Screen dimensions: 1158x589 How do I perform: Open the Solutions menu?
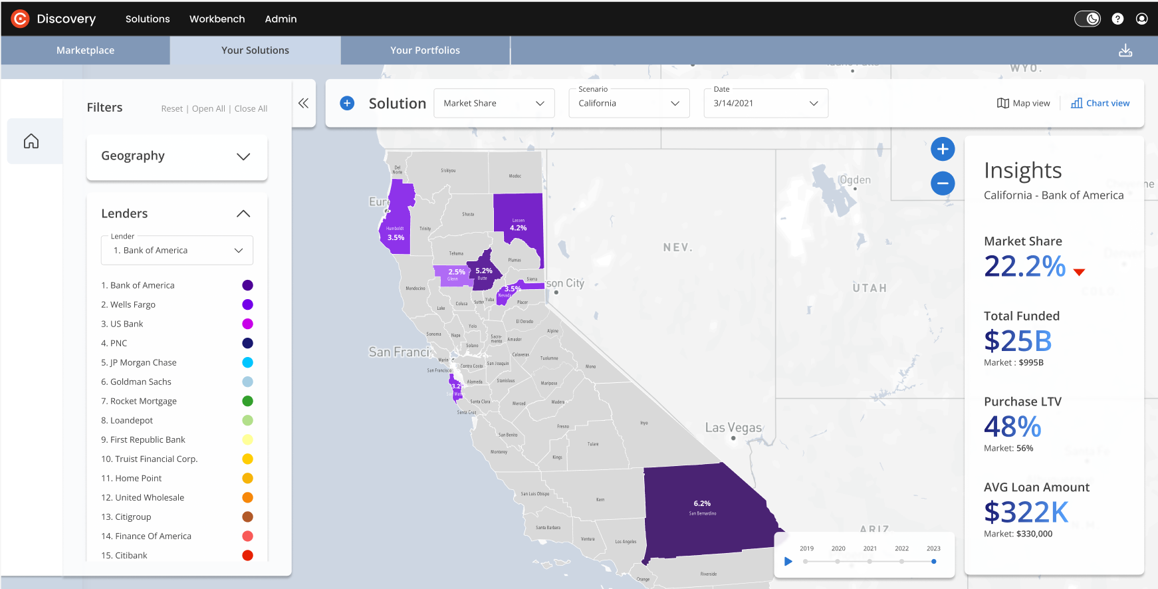click(x=148, y=19)
